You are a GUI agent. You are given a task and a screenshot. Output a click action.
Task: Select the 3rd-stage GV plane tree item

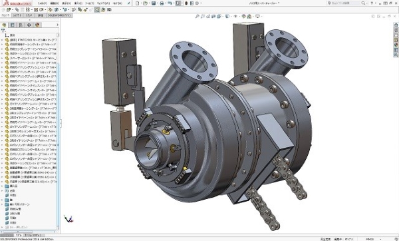(13, 214)
